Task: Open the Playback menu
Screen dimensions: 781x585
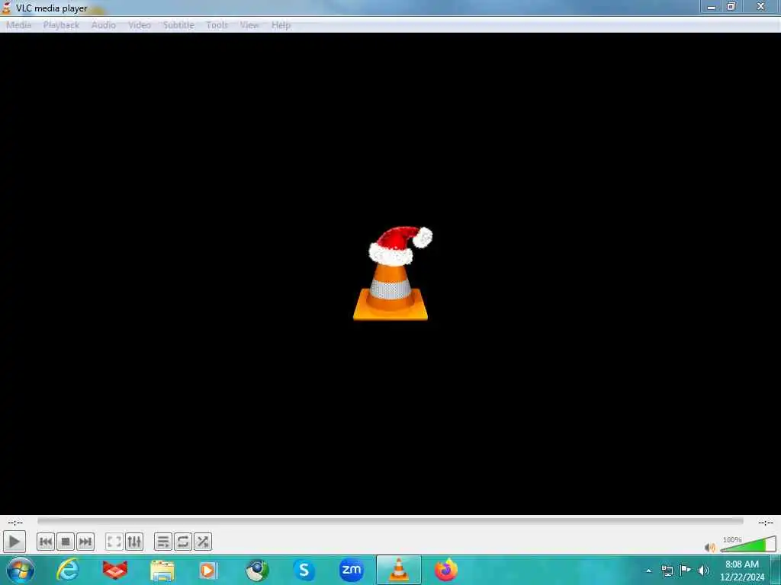Action: pos(61,25)
